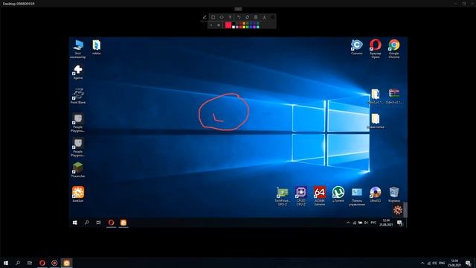This screenshot has width=476, height=268.
Task: Select the rectangle shape tool
Action: pyautogui.click(x=213, y=17)
